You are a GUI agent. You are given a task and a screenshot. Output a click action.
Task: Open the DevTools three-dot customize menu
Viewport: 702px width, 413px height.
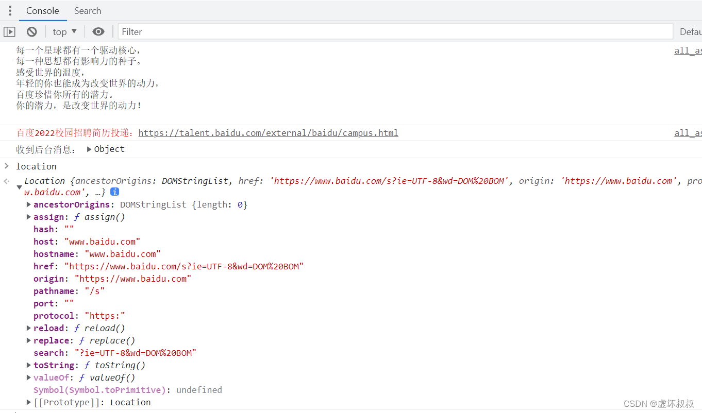10,10
